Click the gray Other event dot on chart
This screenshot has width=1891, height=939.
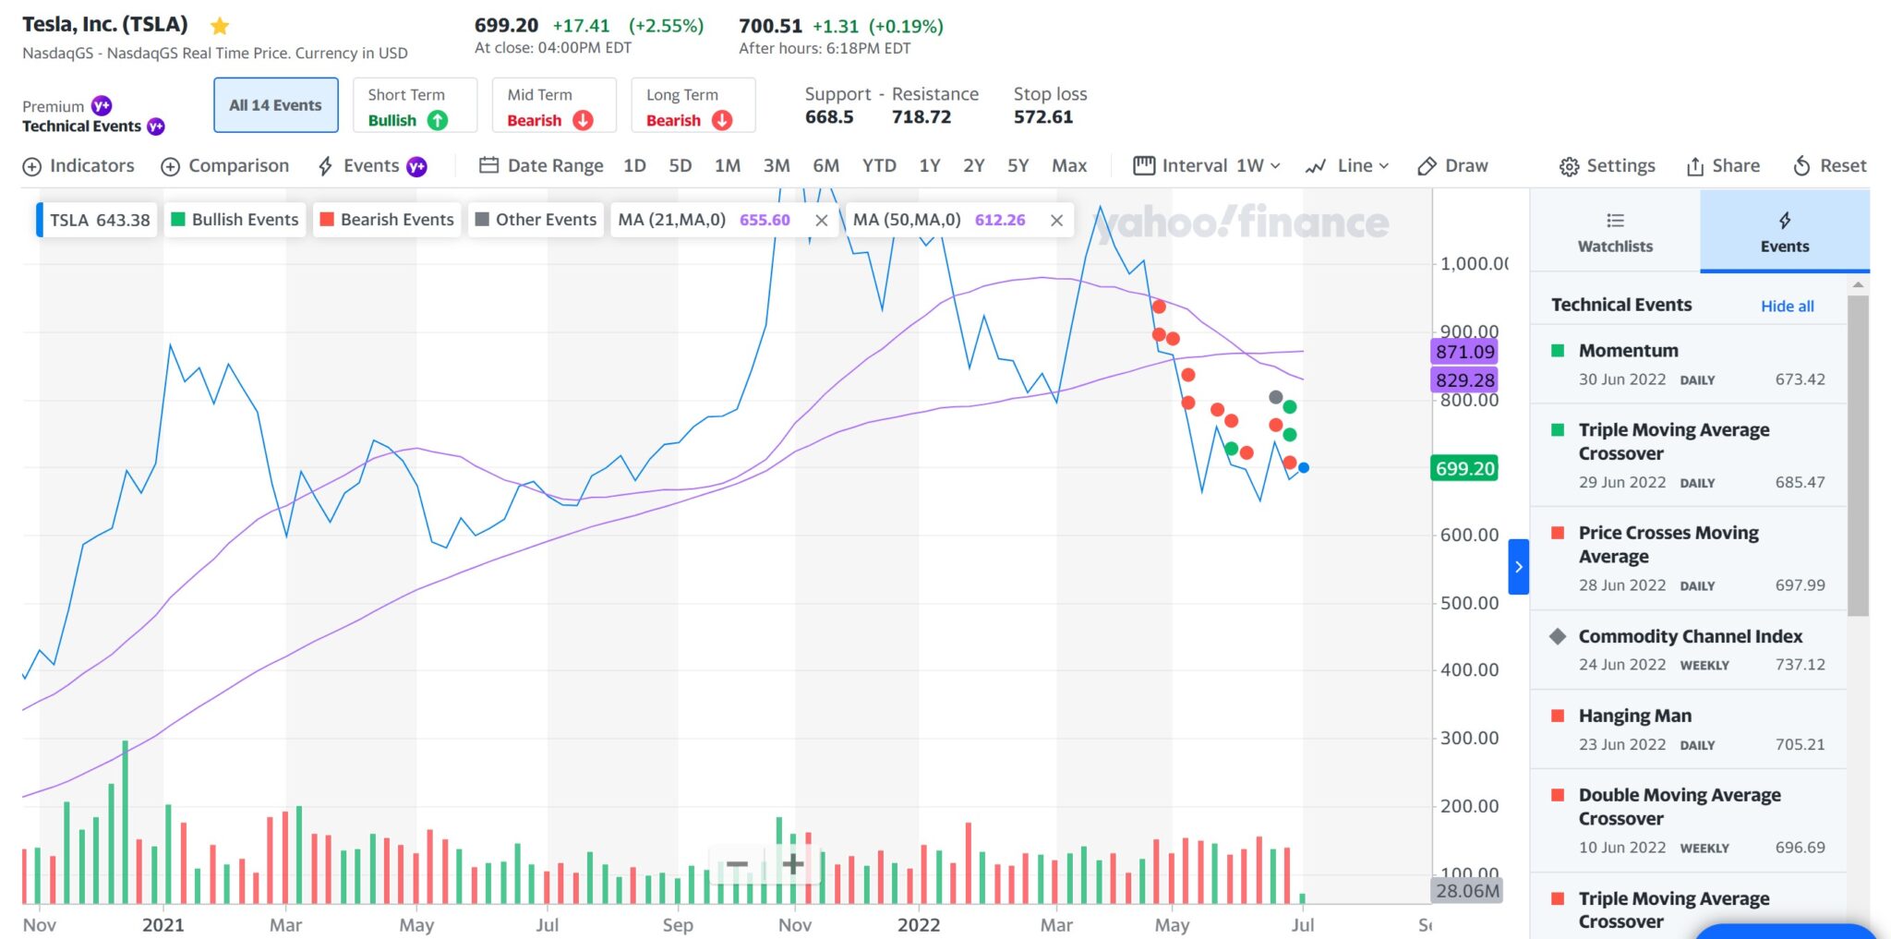(x=1275, y=397)
